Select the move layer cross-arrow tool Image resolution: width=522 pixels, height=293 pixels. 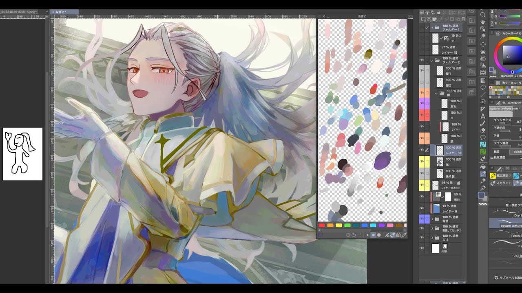pos(483,44)
